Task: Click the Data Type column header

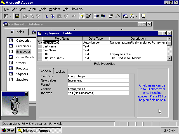Action: tap(96, 39)
